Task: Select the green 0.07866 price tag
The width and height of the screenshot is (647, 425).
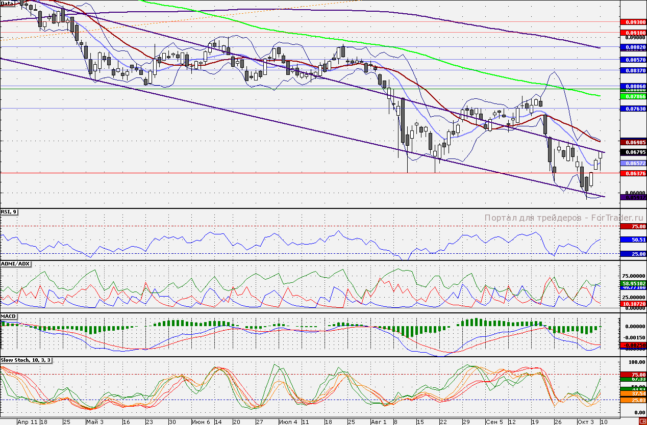Action: coord(633,96)
